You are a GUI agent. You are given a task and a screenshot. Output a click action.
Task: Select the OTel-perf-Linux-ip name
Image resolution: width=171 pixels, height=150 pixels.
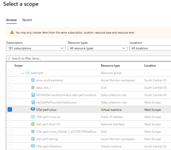pos(48,117)
